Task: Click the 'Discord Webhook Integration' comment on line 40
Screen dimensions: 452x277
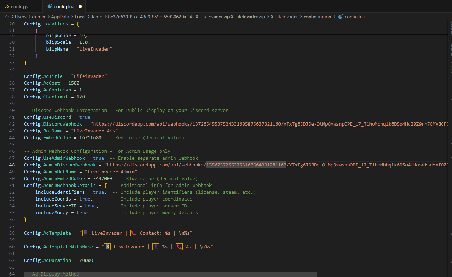Action: tap(126, 111)
